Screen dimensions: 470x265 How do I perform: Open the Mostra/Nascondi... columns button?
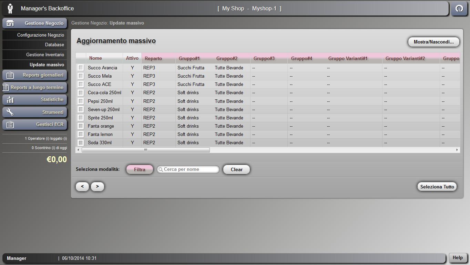[433, 42]
